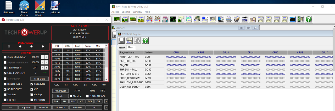Open PCI devices tool in RW toolbar
The image size is (335, 111).
point(117,19)
